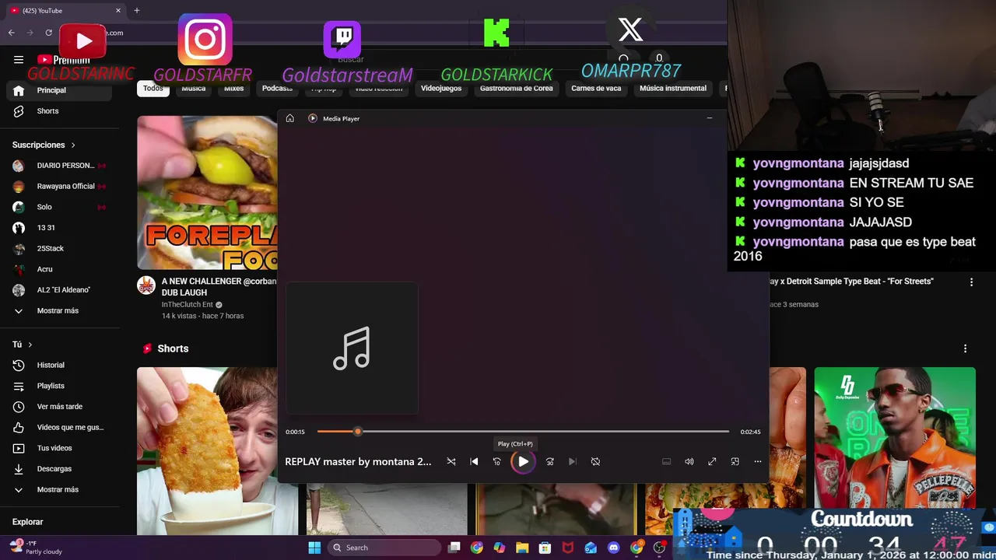Open Discord from the taskbar
This screenshot has width=996, height=560.
coord(614,548)
